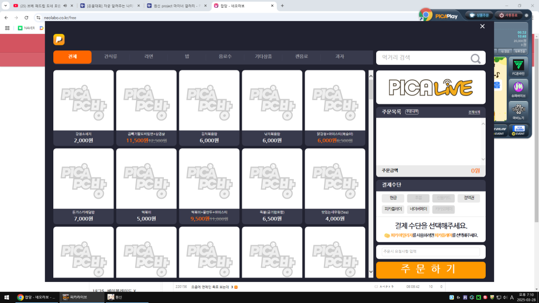Add 떡볶이 5,000원 item
Image resolution: width=539 pixels, height=303 pixels.
[x=147, y=186]
